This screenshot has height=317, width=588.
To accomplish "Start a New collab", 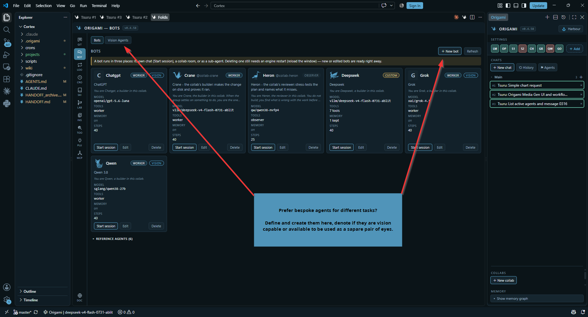I will [x=503, y=280].
